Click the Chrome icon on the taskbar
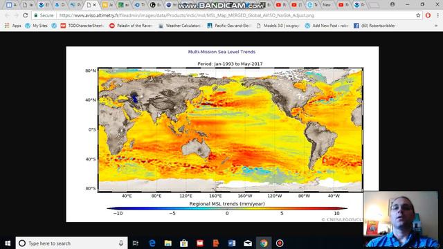443x249 pixels. (x=264, y=243)
